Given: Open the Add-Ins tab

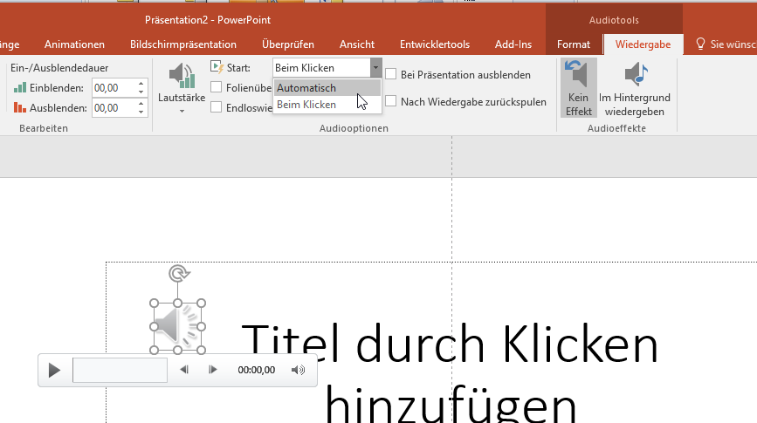Looking at the screenshot, I should click(x=513, y=44).
